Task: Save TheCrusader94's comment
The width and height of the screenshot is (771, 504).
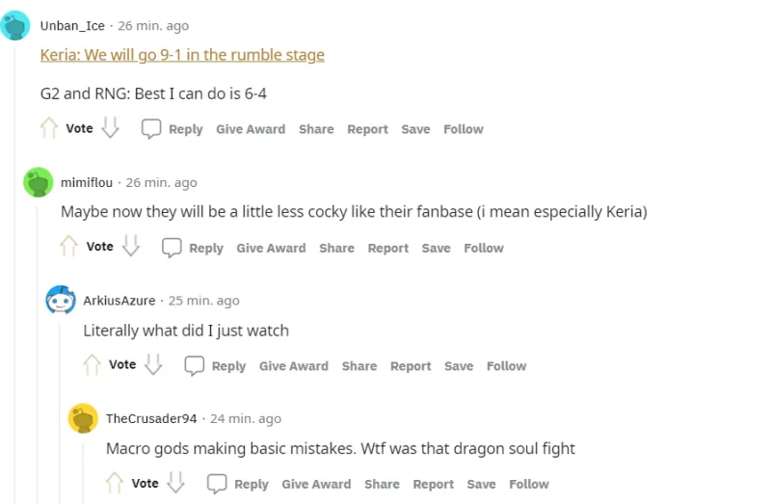Action: (x=481, y=484)
